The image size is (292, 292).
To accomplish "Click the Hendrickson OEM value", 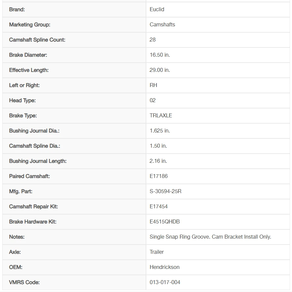I will point(164,267).
